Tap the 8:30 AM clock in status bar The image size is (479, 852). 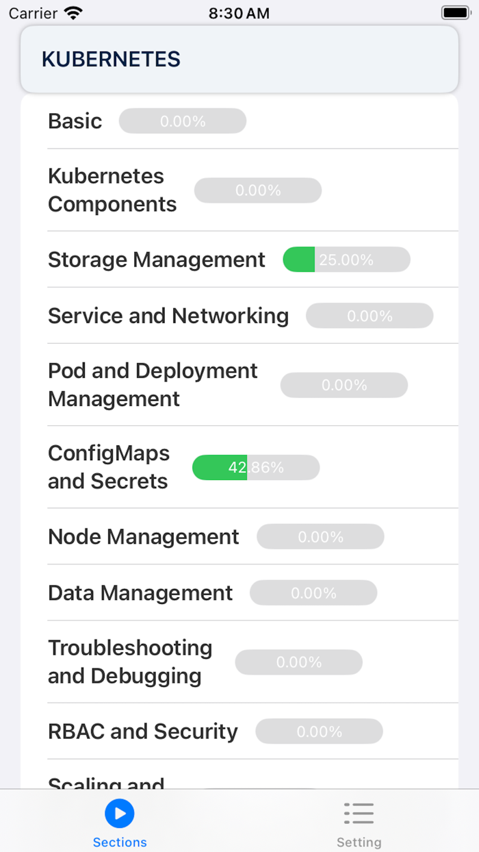[x=239, y=12]
